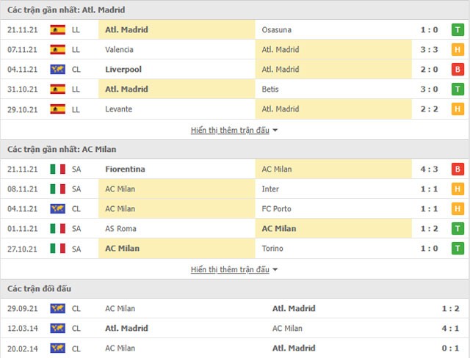470x358 pixels.
Task: Click the arrow beside the lower 'Hiển thị thêm trận đấu'
Action: tap(275, 270)
